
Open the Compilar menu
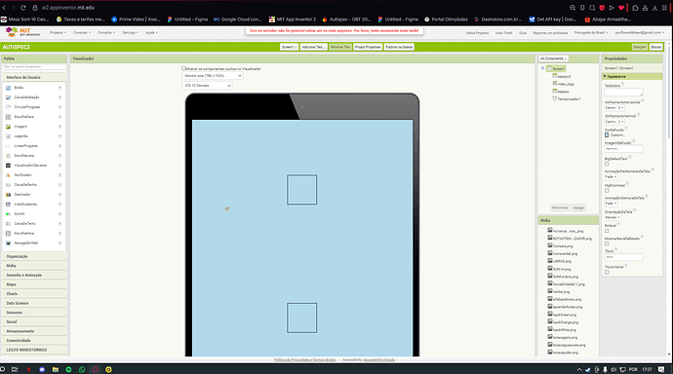[106, 32]
